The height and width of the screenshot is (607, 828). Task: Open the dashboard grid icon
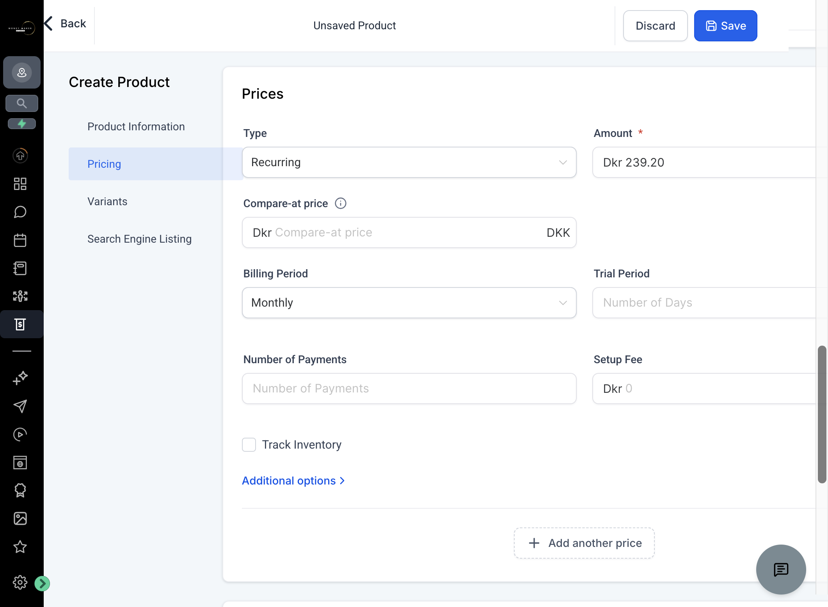[20, 184]
